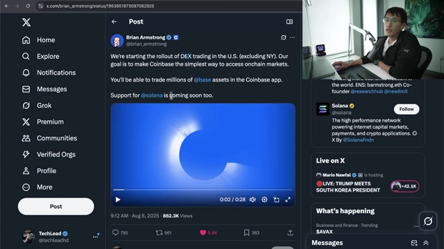Viewport: 444px width, 249px height.
Task: Click the browser Forward arrow
Action: tap(17, 6)
